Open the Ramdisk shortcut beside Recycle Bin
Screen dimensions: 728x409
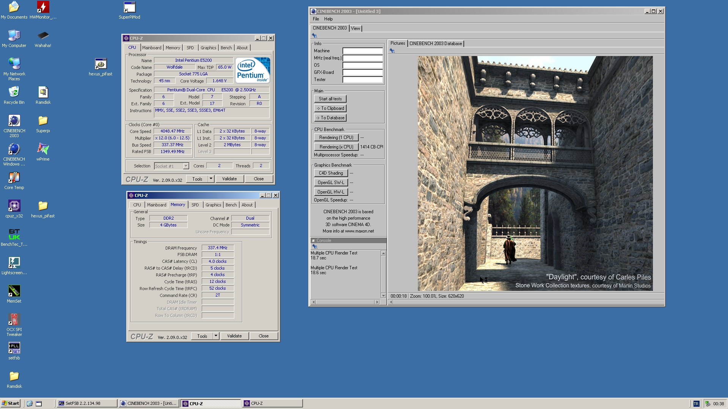point(43,95)
